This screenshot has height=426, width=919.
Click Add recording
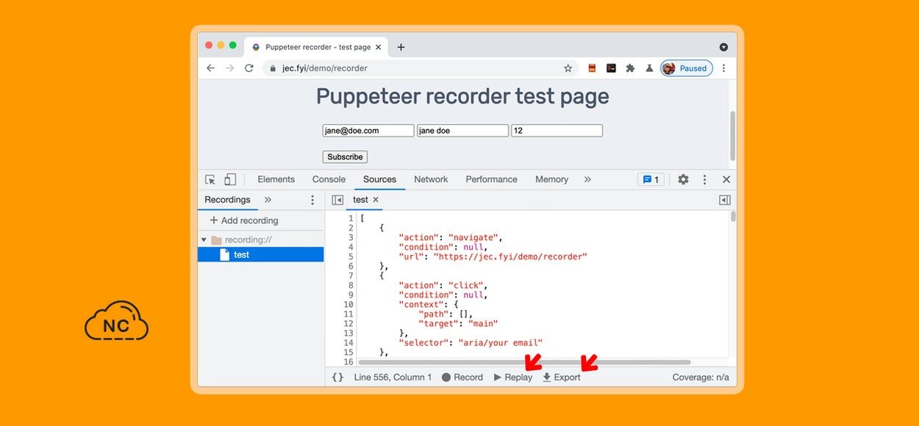pos(244,220)
